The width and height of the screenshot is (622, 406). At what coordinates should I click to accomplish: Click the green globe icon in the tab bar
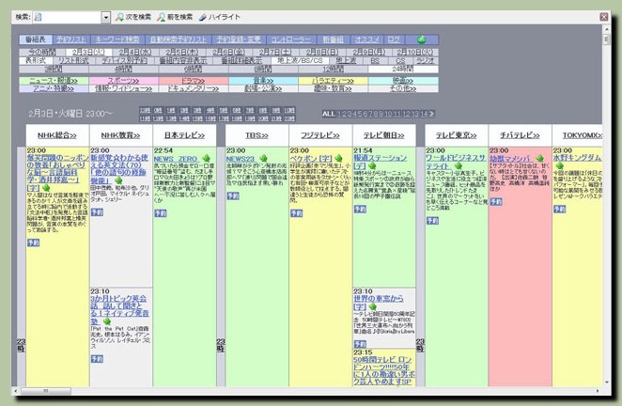click(421, 39)
